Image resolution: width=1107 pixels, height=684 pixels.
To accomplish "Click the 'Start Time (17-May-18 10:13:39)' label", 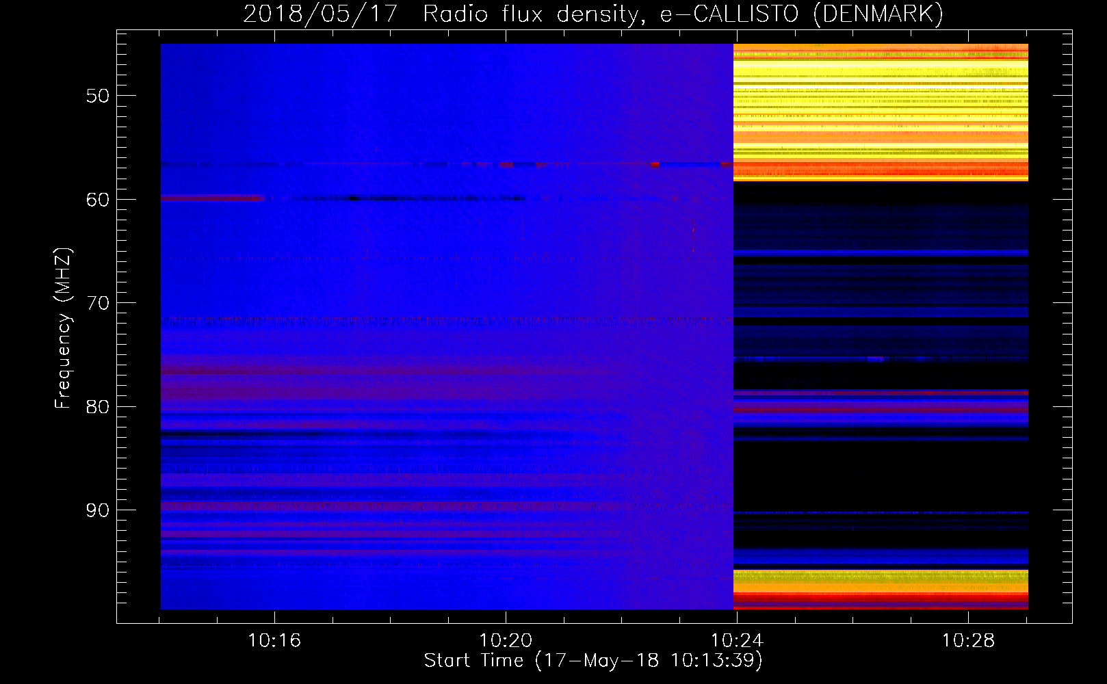I will [593, 661].
